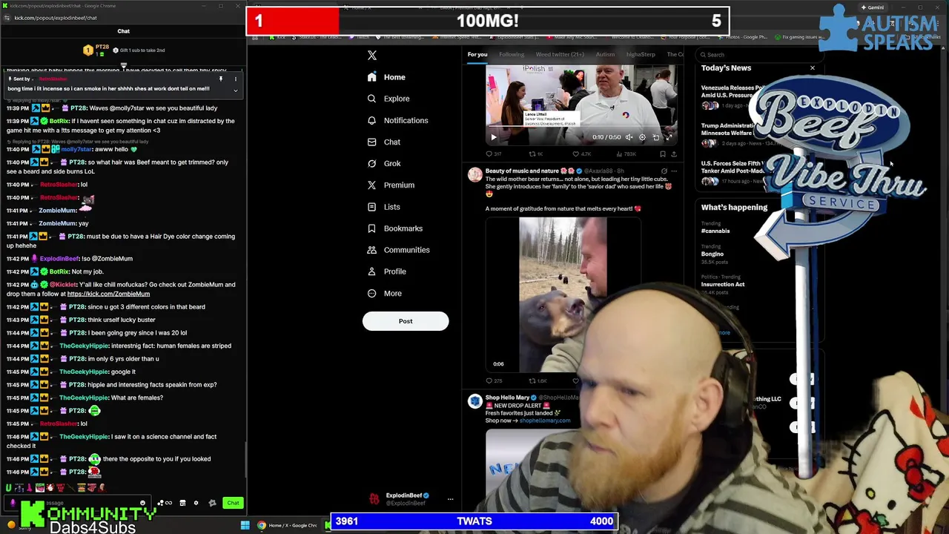Open the emoji picker in chat input
This screenshot has width=949, height=534.
pos(142,503)
